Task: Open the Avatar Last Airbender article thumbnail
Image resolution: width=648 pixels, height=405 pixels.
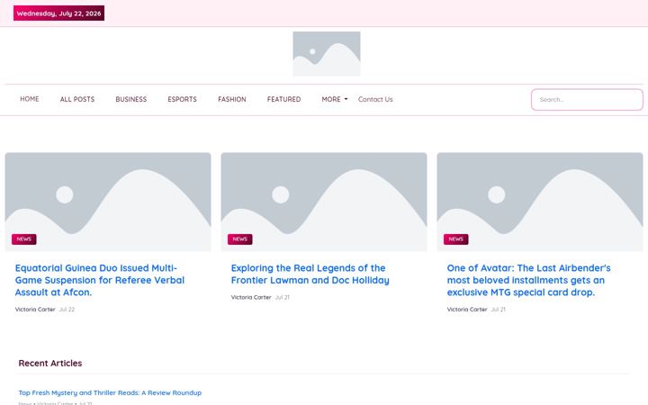Action: point(540,202)
